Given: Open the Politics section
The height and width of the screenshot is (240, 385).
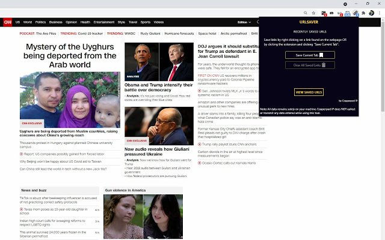Looking at the screenshot, I should click(40, 22).
